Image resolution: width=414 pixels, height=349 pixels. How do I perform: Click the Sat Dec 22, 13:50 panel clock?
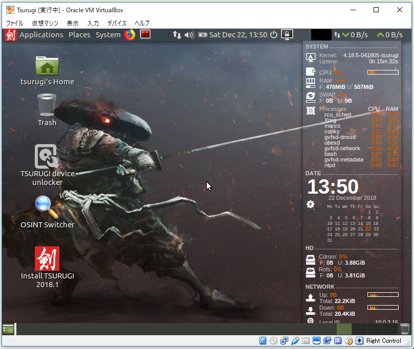pos(238,35)
